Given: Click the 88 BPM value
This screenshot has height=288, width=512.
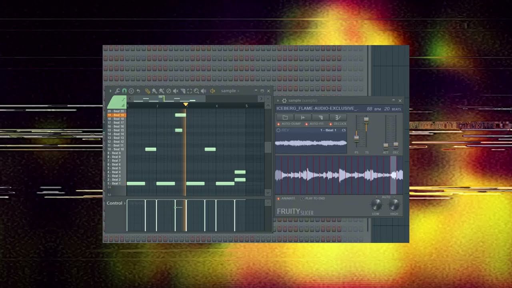Looking at the screenshot, I should pos(370,109).
